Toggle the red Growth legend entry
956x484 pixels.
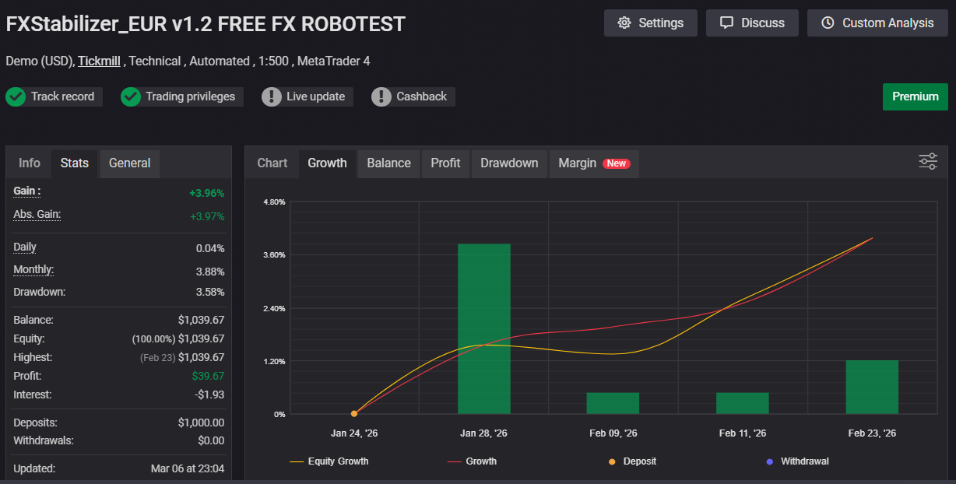point(472,461)
